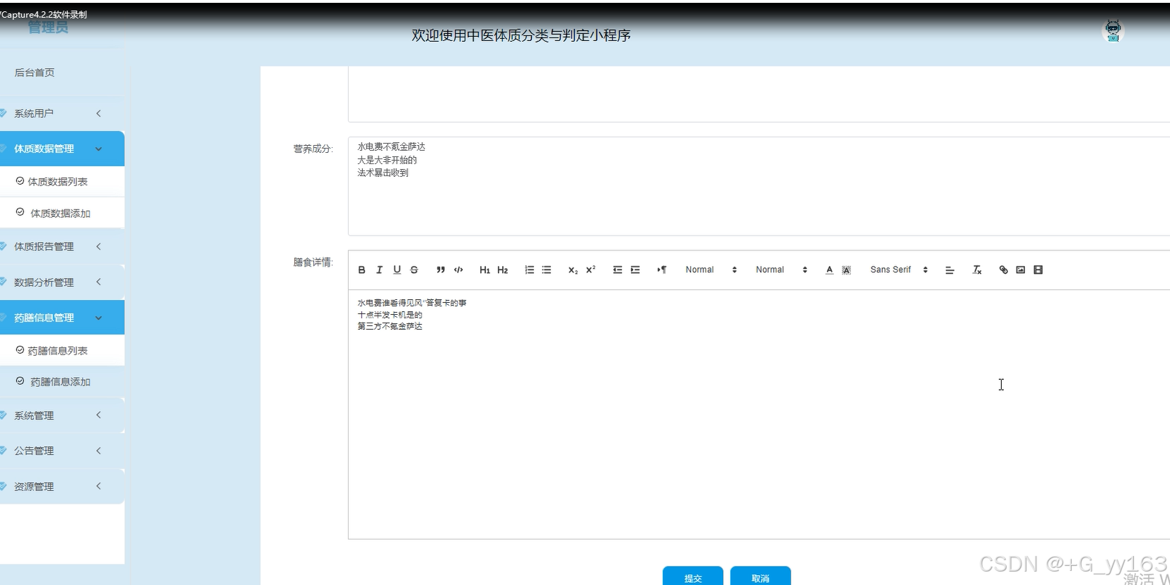Insert a blockquote with the quote icon
1170x585 pixels.
441,270
